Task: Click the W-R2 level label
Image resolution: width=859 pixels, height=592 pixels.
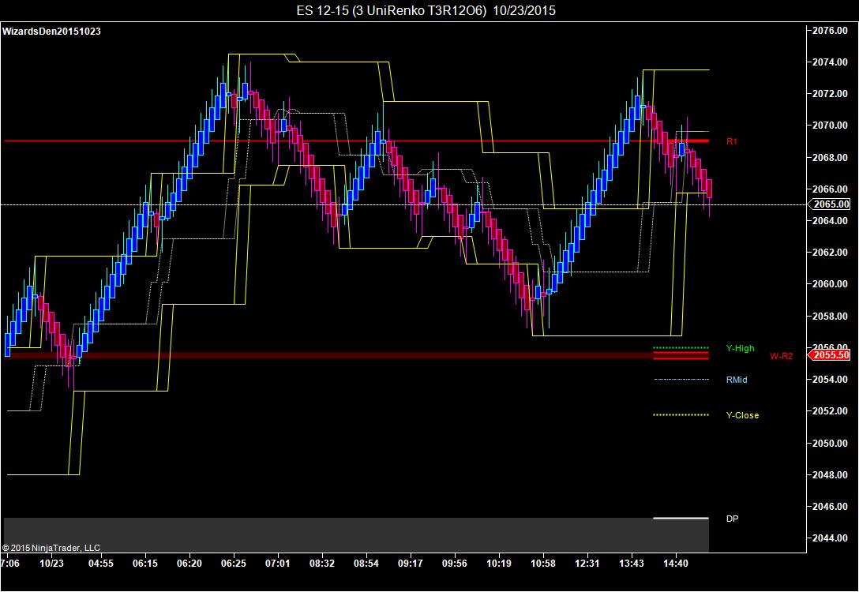Action: click(x=781, y=356)
